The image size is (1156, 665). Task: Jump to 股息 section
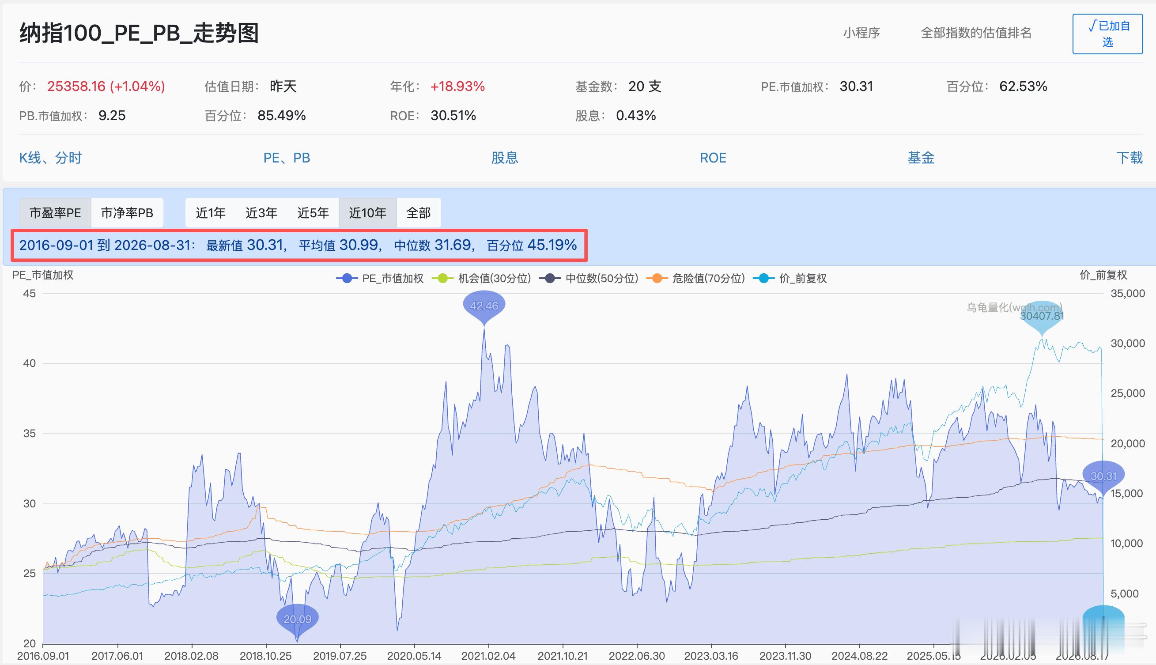point(505,158)
